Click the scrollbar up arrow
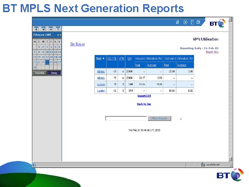 pyautogui.click(x=230, y=19)
